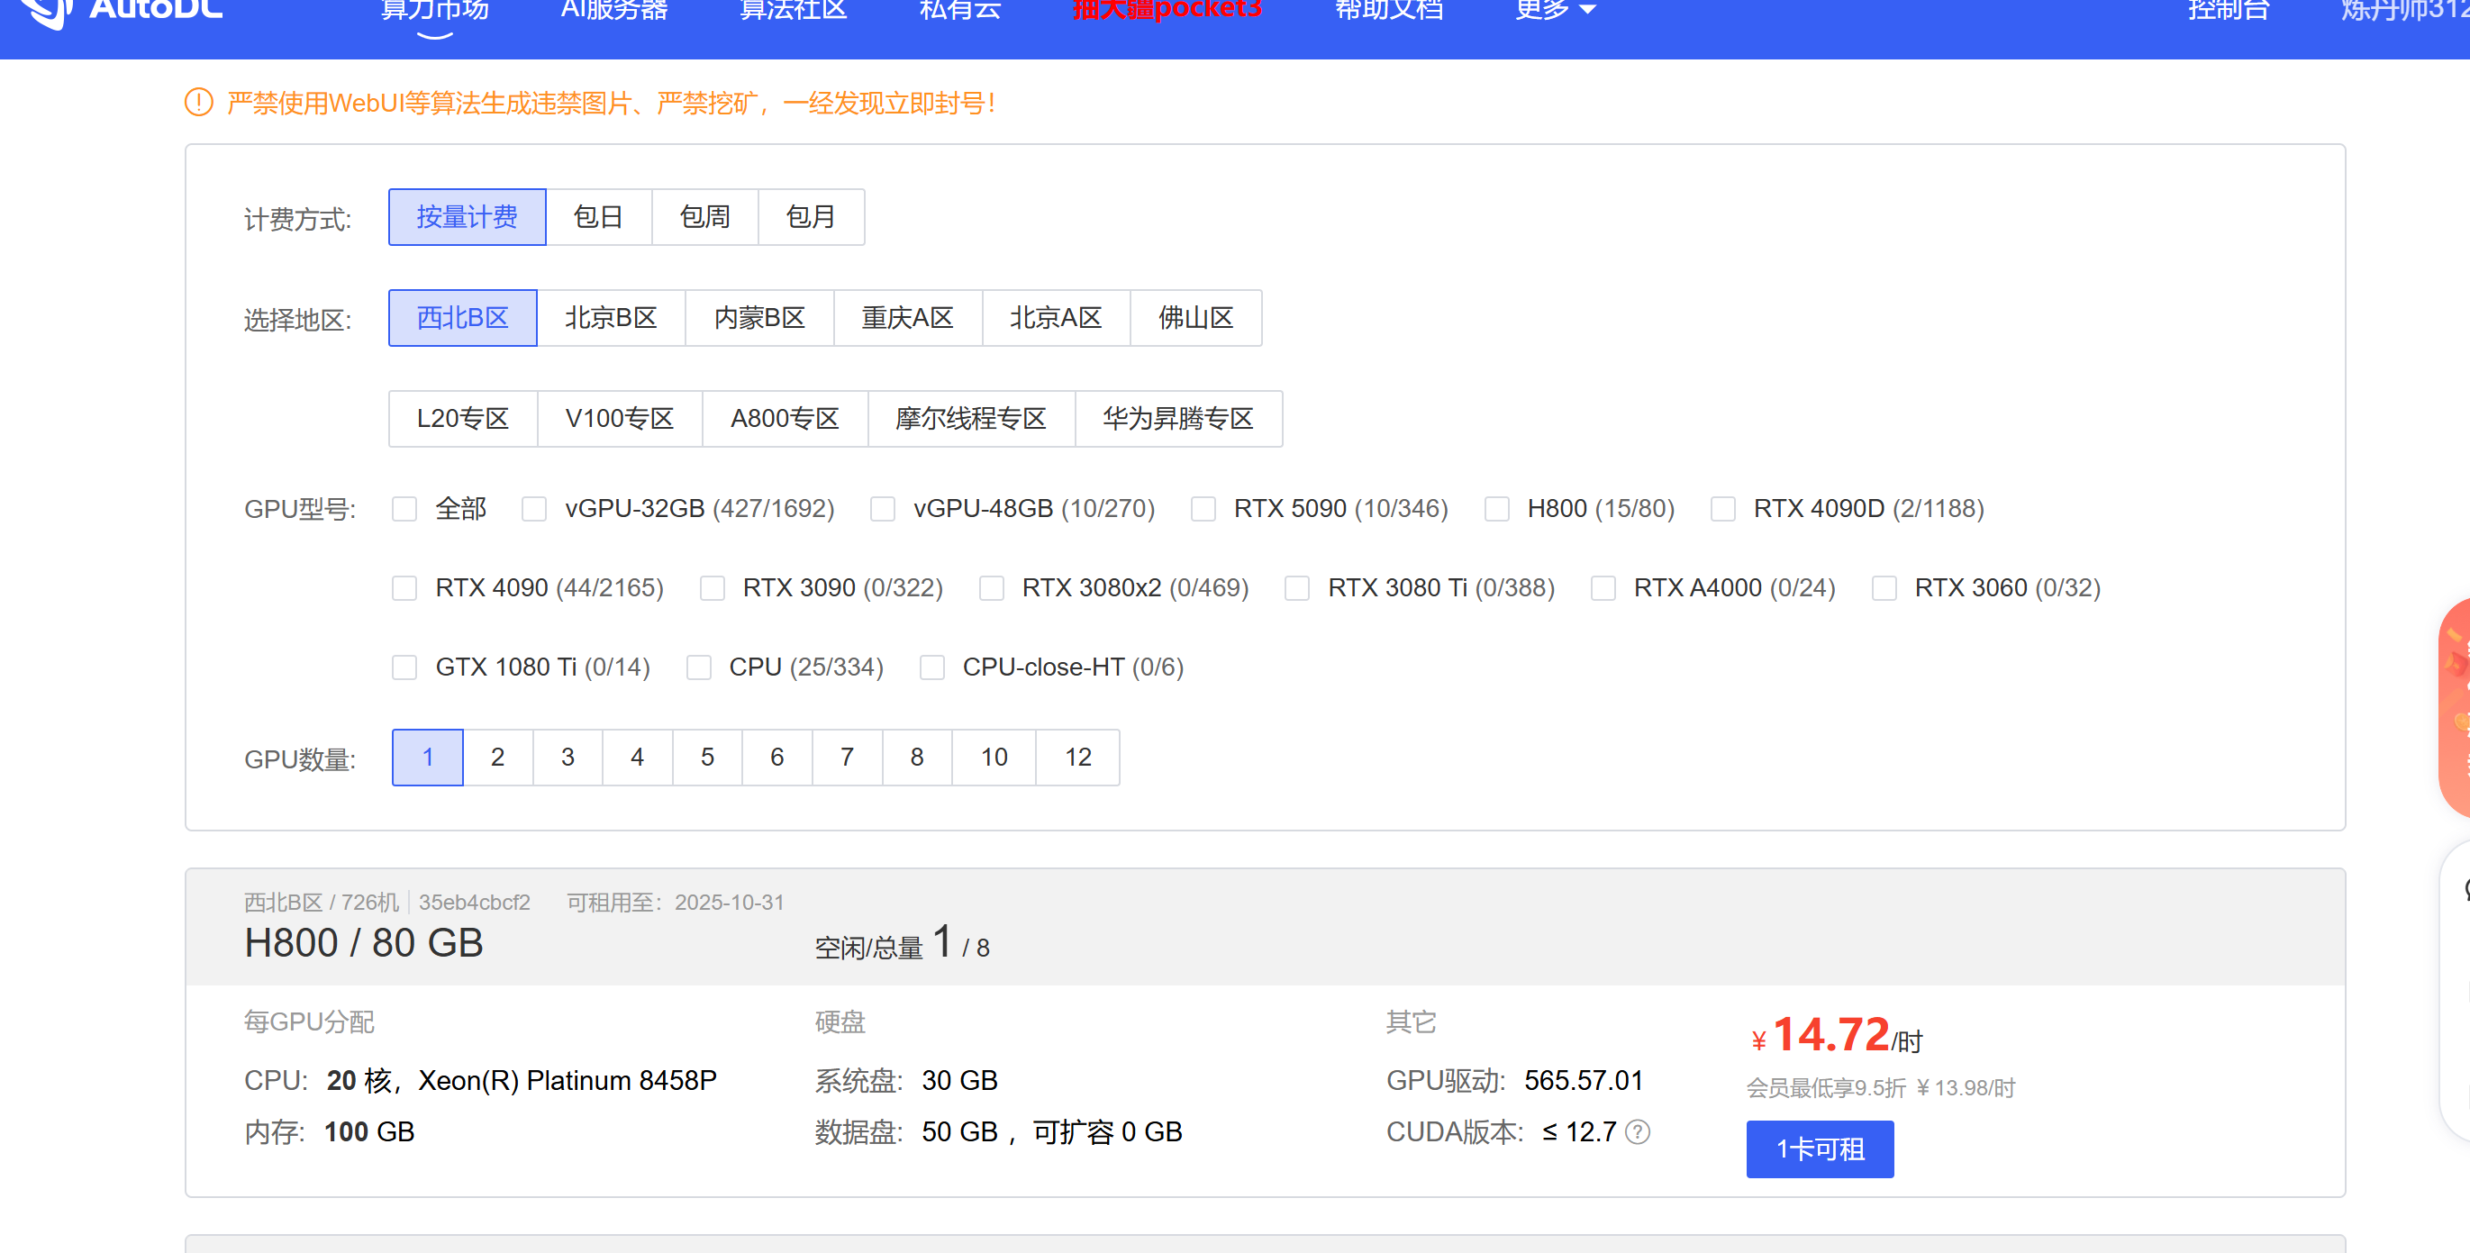Click the 可租用至 2025-10-31 date
This screenshot has height=1253, width=2470.
click(x=675, y=903)
